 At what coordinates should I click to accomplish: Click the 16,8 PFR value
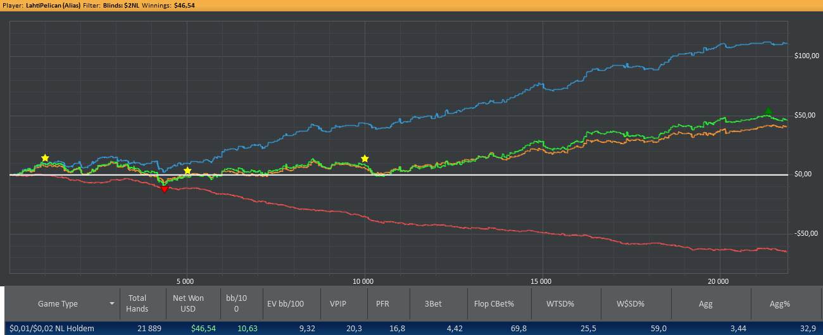(397, 329)
